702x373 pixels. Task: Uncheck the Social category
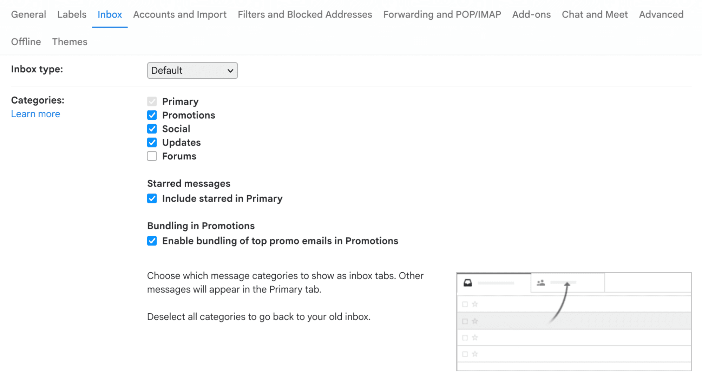tap(152, 129)
